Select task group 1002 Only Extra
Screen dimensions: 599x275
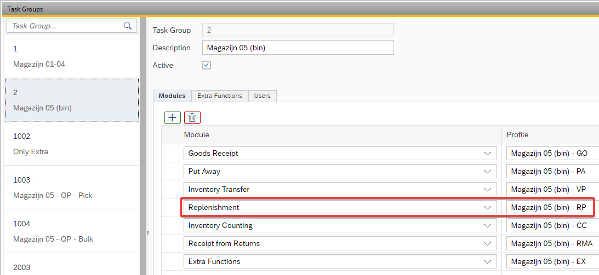(x=71, y=144)
